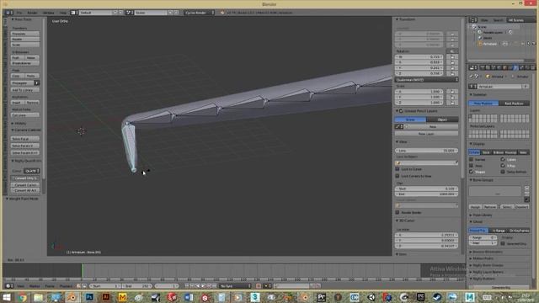Image resolution: width=539 pixels, height=303 pixels.
Task: Click the auto keyframe record button
Action: pos(259,286)
